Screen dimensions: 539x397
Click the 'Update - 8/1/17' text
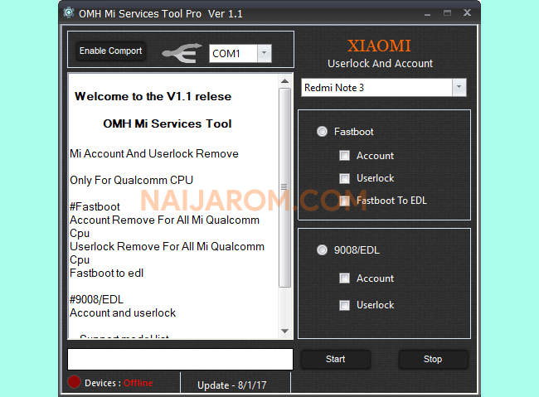point(232,385)
